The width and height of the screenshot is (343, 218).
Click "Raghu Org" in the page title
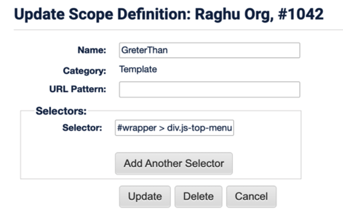click(232, 14)
